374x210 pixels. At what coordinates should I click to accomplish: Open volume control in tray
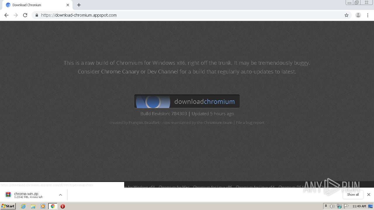coord(332,206)
